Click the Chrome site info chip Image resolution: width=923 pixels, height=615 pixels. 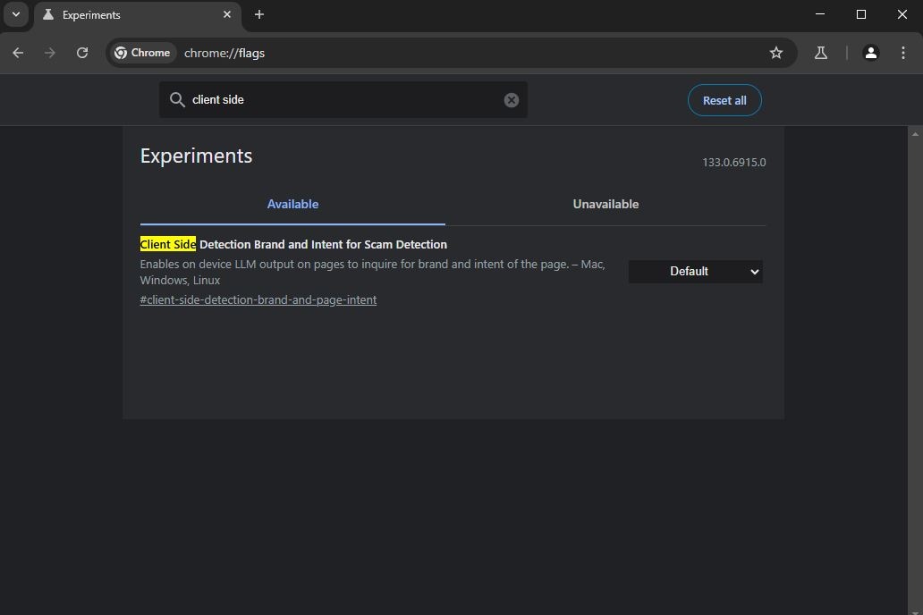click(x=142, y=53)
